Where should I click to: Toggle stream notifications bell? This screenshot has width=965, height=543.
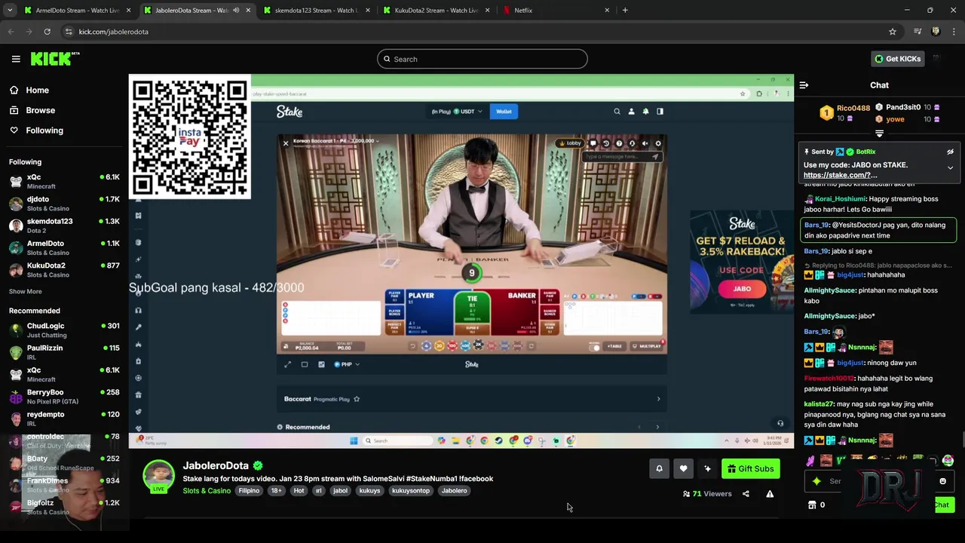tap(659, 468)
